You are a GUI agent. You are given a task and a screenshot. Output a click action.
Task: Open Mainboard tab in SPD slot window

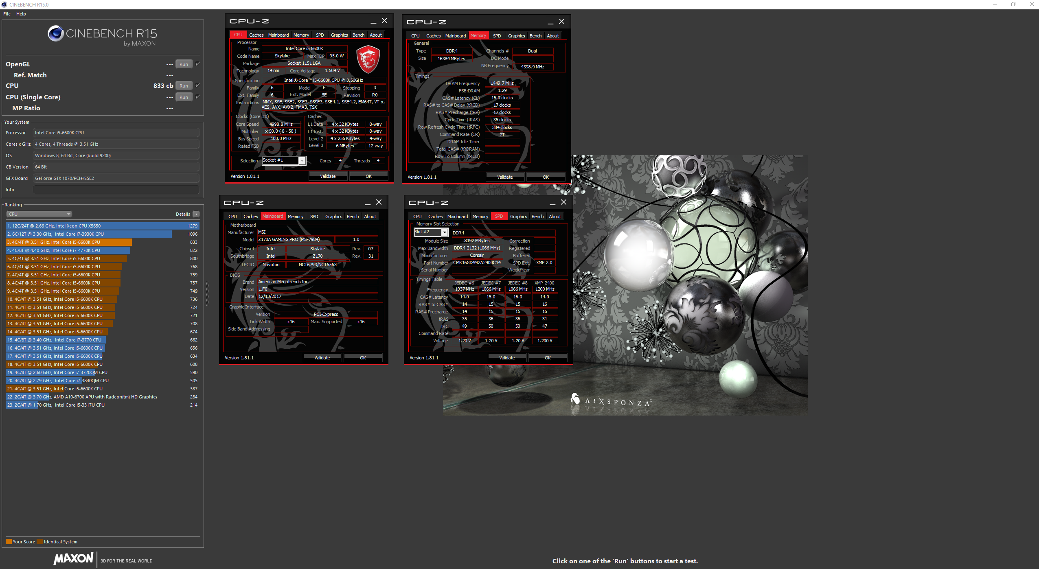tap(458, 217)
